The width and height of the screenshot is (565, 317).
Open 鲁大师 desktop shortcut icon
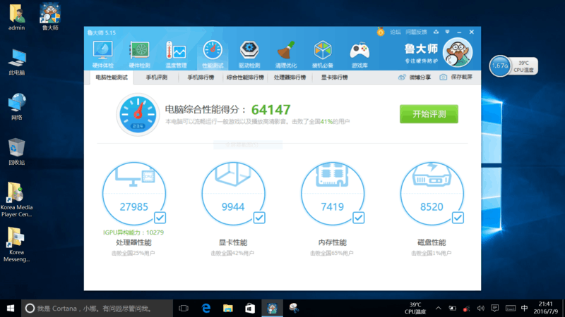(x=50, y=17)
